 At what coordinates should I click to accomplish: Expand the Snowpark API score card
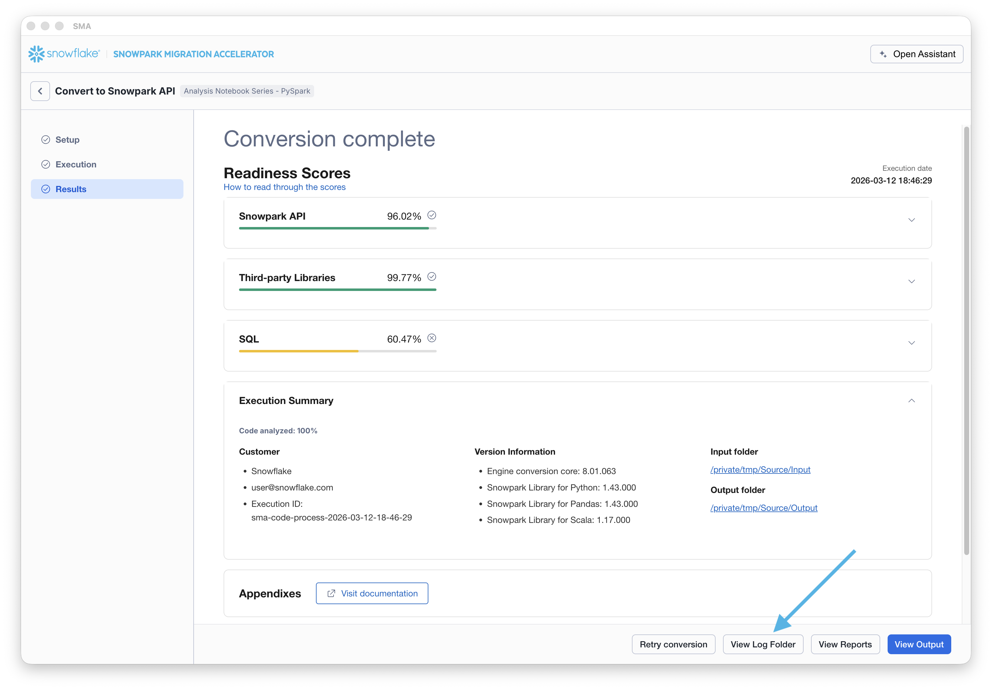coord(911,220)
